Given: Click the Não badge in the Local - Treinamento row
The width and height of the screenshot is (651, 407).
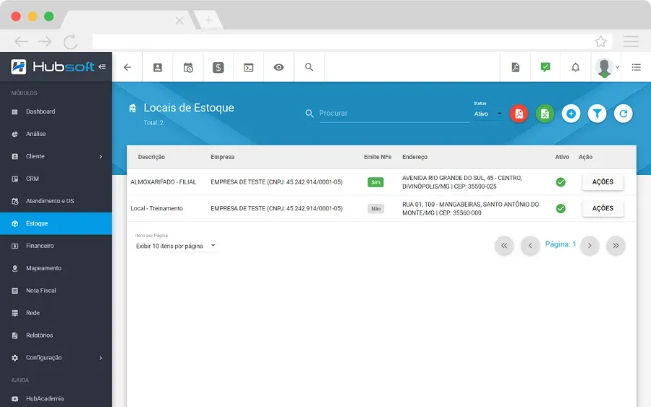Looking at the screenshot, I should (x=375, y=209).
